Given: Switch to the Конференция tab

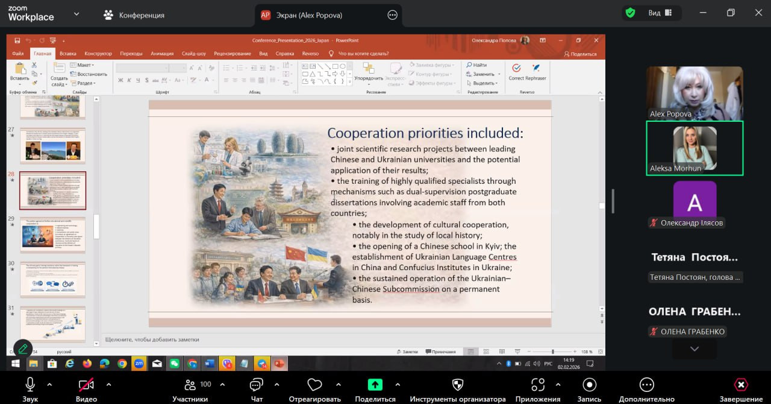Looking at the screenshot, I should pos(134,15).
